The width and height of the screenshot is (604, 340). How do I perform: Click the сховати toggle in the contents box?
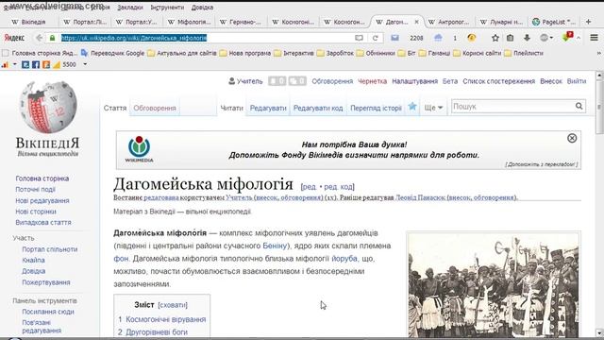(x=173, y=305)
